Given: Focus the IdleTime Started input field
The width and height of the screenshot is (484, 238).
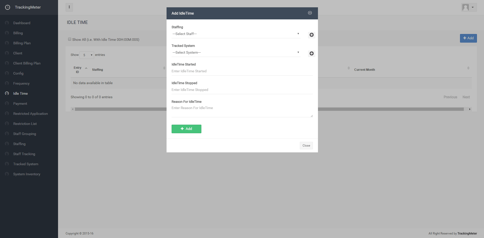Looking at the screenshot, I should point(242,71).
